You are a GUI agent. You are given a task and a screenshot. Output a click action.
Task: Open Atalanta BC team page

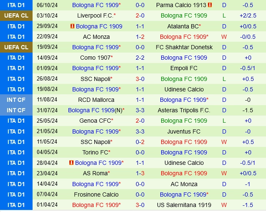tap(183, 26)
